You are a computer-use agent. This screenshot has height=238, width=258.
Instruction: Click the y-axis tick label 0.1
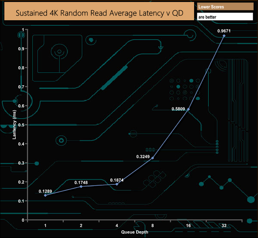[21, 201]
